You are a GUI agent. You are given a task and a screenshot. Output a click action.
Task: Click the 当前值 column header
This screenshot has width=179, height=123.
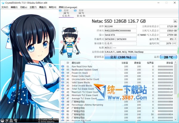click(x=124, y=63)
